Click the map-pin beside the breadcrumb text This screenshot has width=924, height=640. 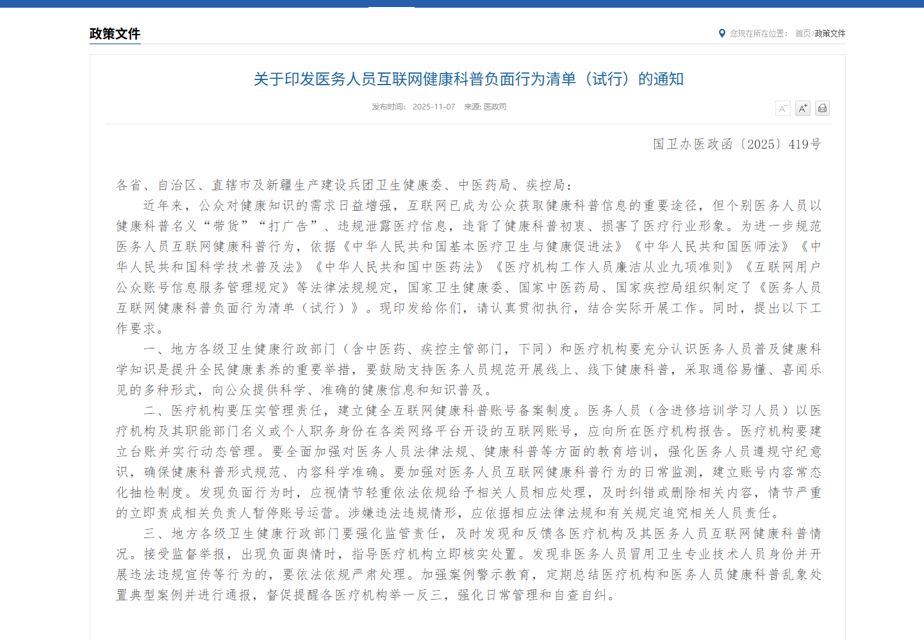[x=722, y=34]
